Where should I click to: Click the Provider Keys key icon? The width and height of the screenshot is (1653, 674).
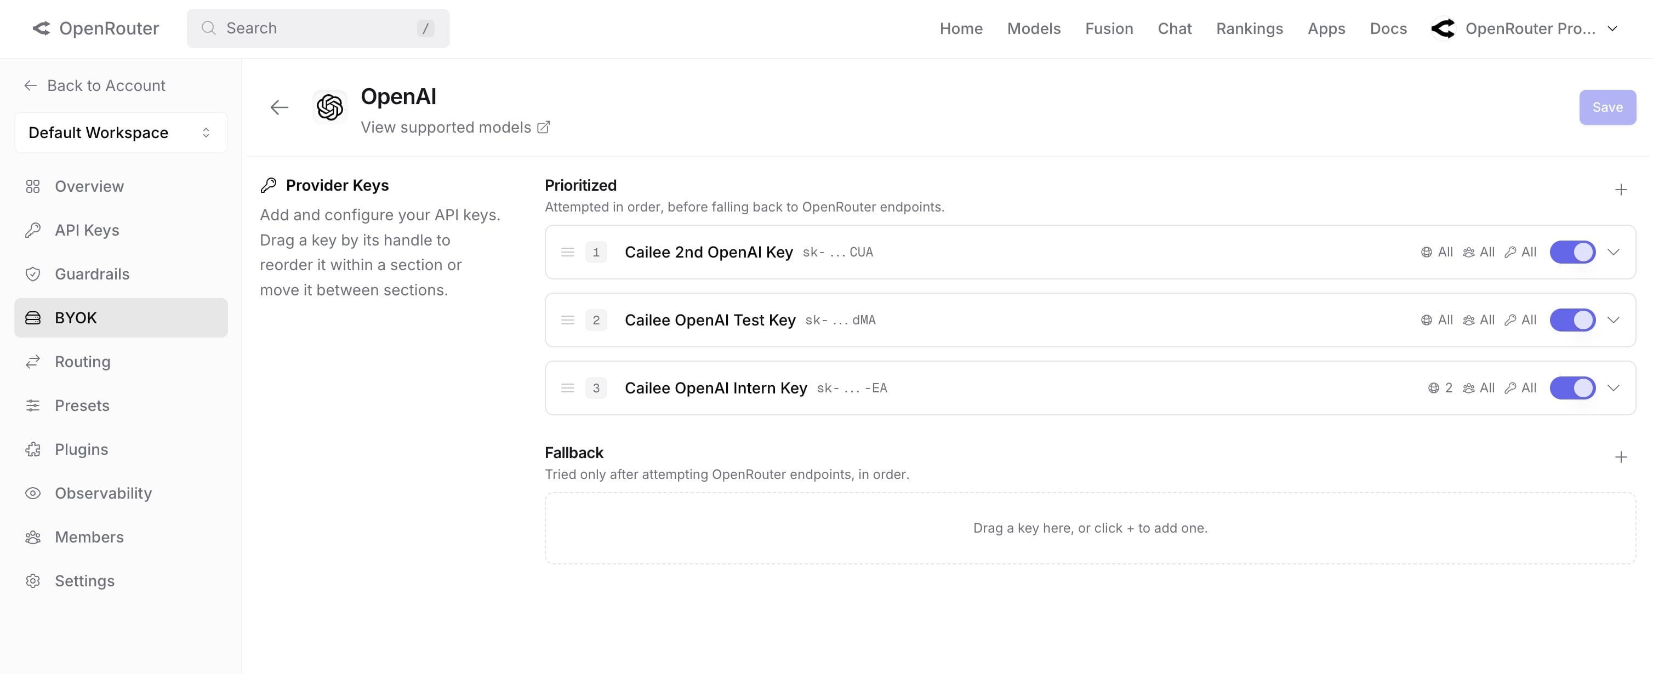coord(268,185)
